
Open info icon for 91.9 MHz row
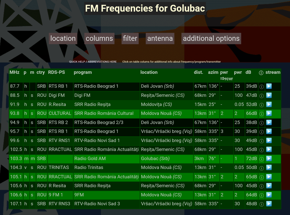point(261,105)
